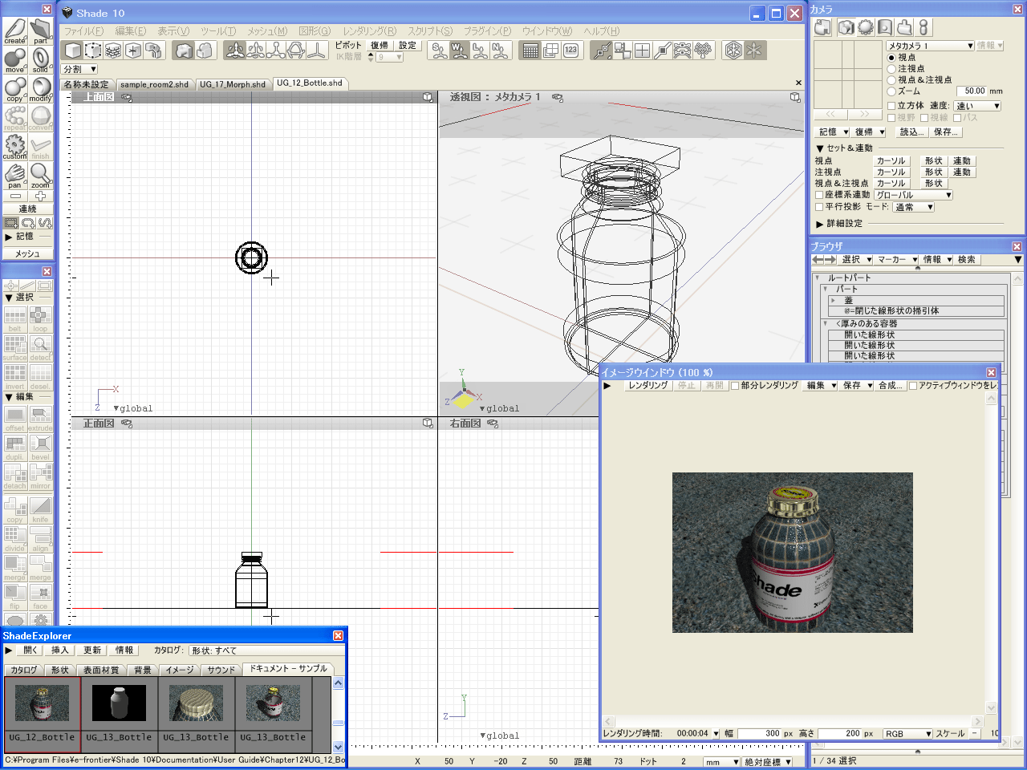Select the solid tool in toolbox

point(40,60)
